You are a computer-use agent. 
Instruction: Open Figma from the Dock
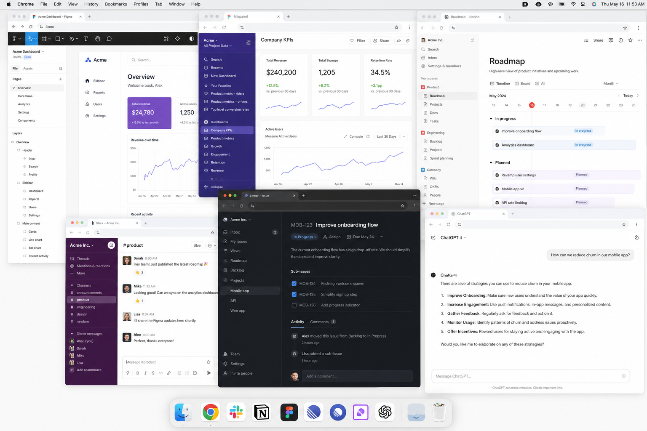click(289, 412)
